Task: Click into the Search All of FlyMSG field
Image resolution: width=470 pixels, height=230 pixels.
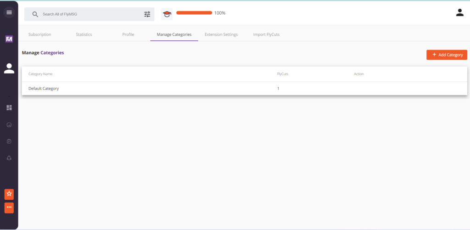Action: [x=90, y=14]
